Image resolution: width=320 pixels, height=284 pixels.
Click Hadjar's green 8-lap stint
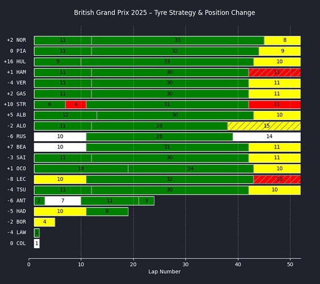(x=107, y=211)
